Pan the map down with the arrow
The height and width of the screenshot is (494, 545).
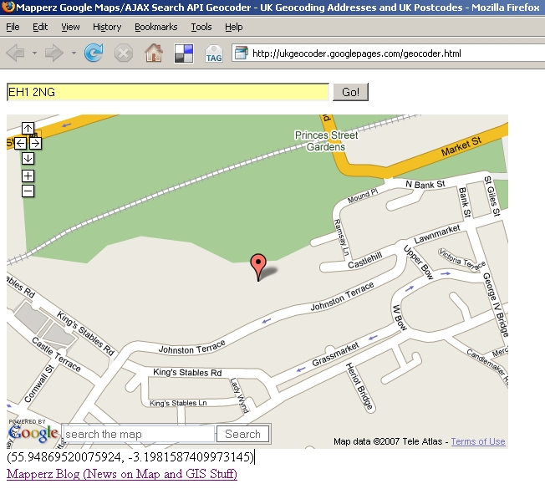click(x=28, y=158)
